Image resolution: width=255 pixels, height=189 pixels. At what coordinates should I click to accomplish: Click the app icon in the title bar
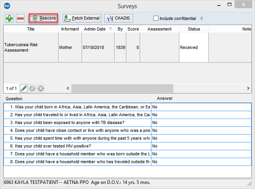coord(6,6)
